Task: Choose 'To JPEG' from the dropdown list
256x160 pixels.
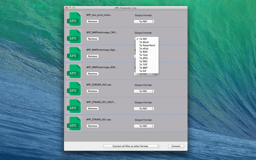Action: point(143,58)
